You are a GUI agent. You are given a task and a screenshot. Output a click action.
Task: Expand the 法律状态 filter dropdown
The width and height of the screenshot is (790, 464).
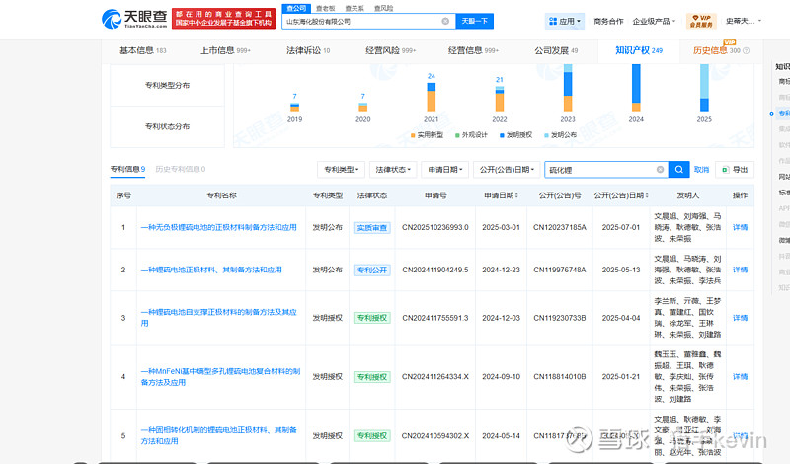click(393, 170)
